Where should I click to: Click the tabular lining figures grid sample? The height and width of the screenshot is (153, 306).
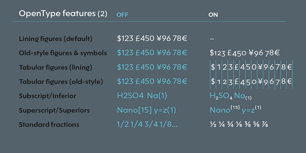point(251,67)
